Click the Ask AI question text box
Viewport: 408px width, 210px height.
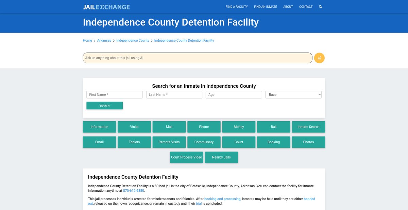tap(197, 58)
